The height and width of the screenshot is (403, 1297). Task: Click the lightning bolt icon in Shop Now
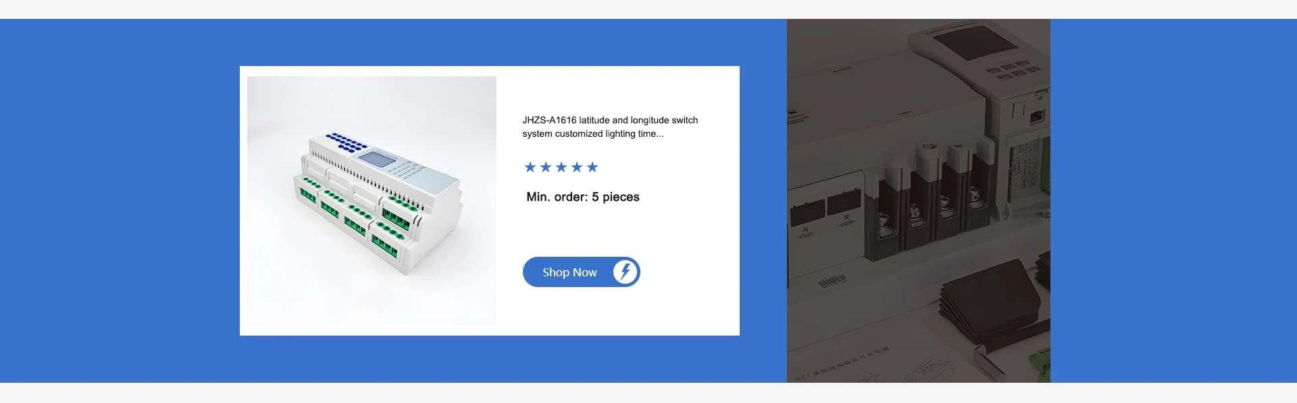pos(626,272)
